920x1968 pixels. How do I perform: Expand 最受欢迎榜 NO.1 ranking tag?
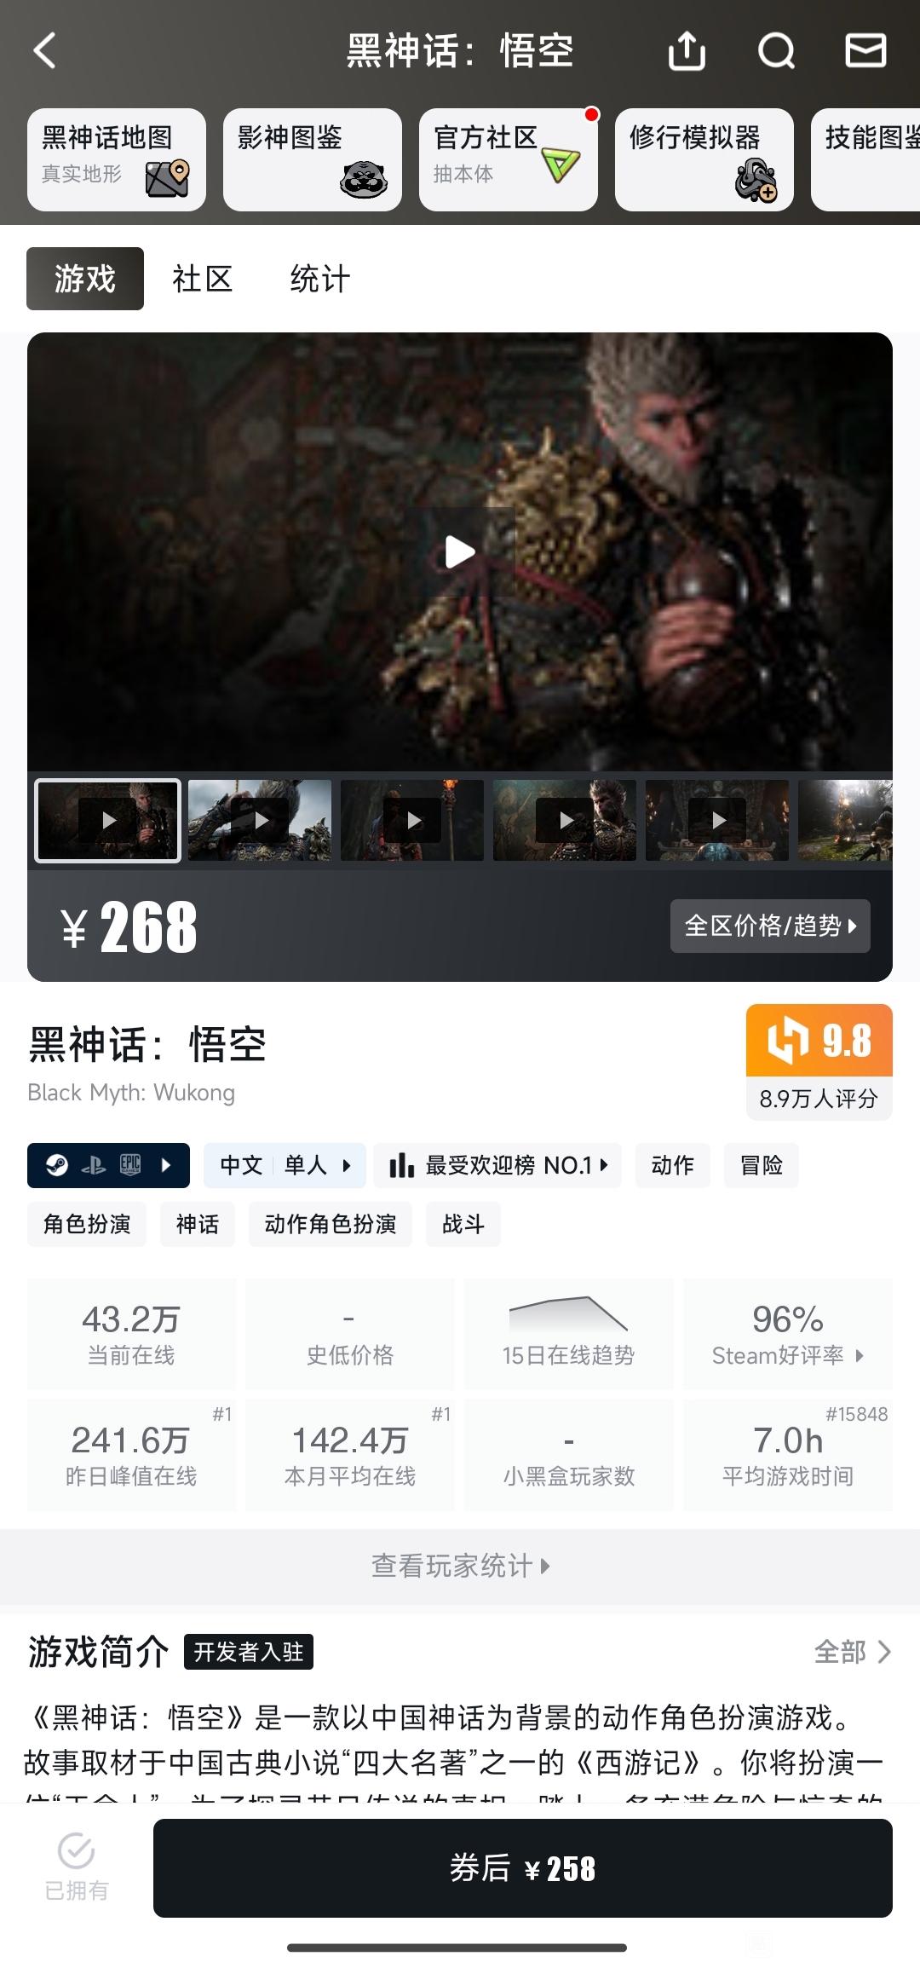[x=497, y=1165]
